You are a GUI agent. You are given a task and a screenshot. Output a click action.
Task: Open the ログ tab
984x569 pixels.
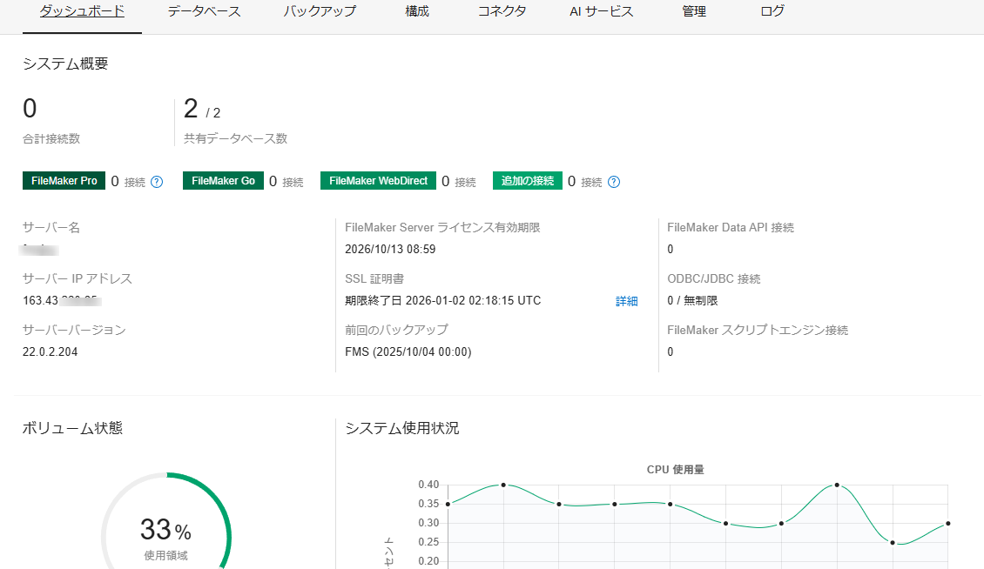(x=772, y=12)
